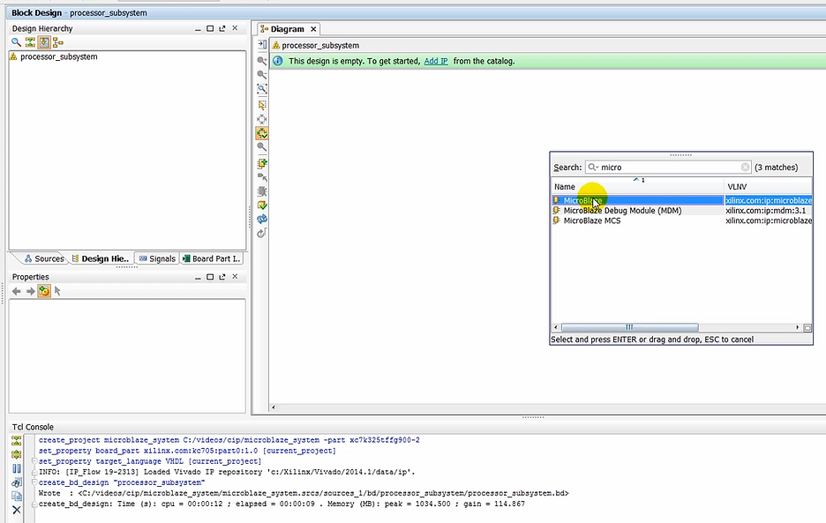Clear the Tcl Console with X icon
This screenshot has height=523, width=826.
point(16,510)
